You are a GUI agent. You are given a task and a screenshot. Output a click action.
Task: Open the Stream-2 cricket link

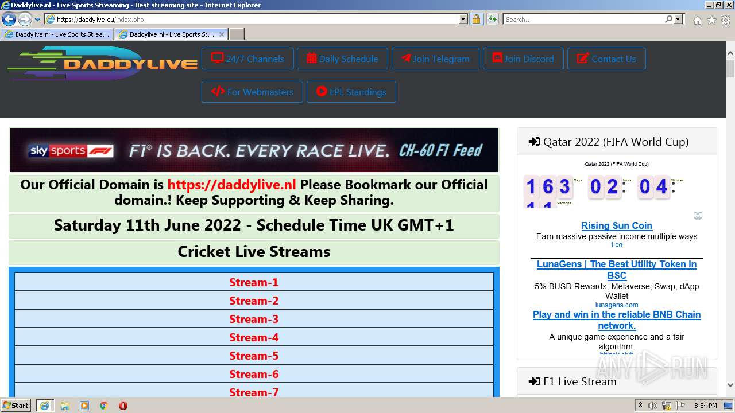(254, 301)
